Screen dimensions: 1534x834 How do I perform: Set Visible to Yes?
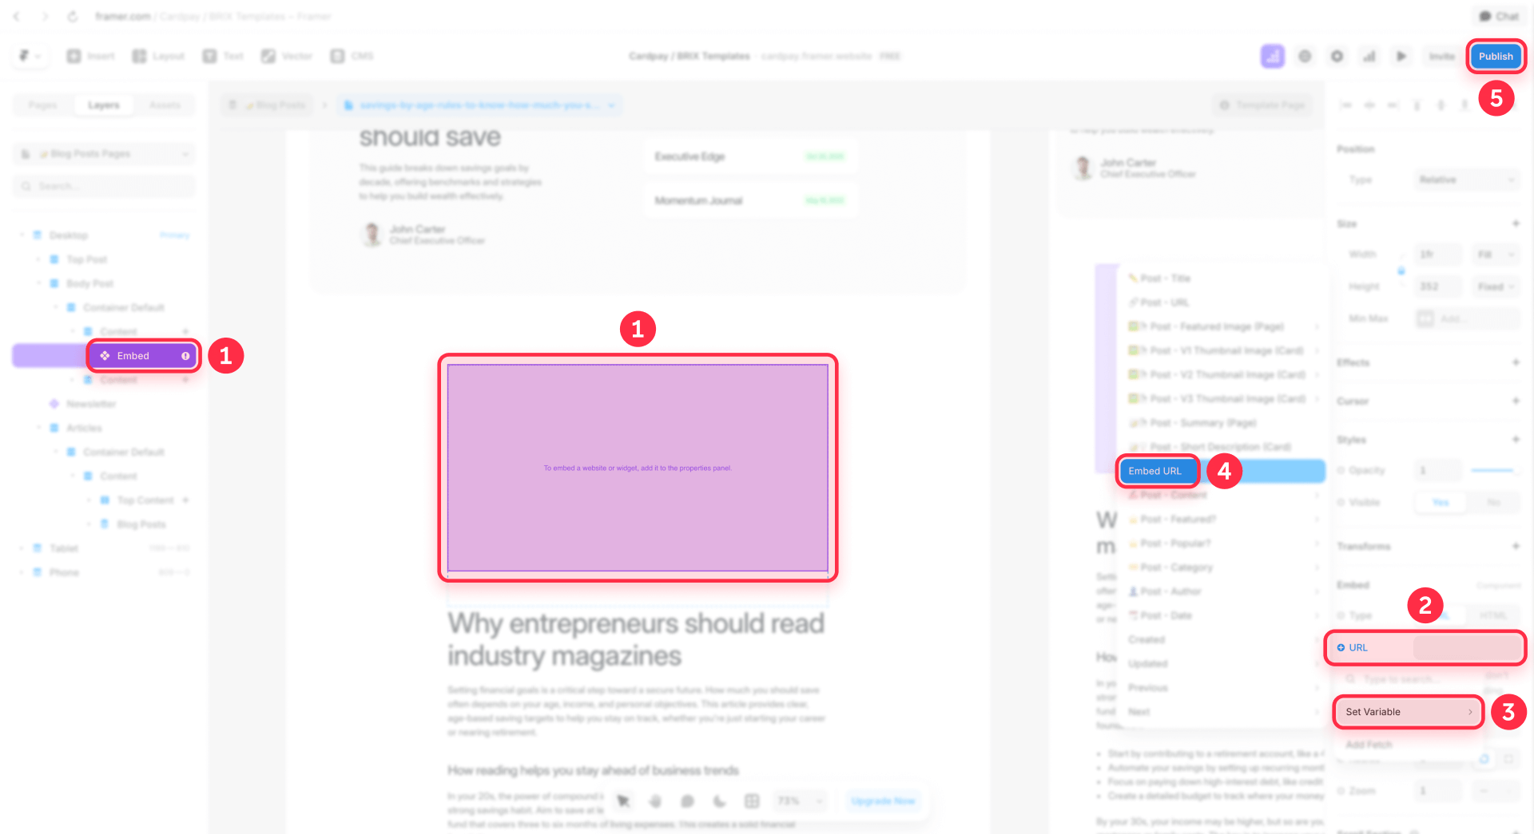(1441, 502)
